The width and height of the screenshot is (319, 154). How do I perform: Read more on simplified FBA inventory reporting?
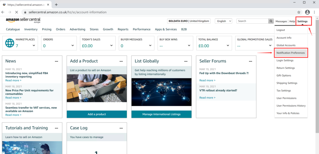(13, 80)
